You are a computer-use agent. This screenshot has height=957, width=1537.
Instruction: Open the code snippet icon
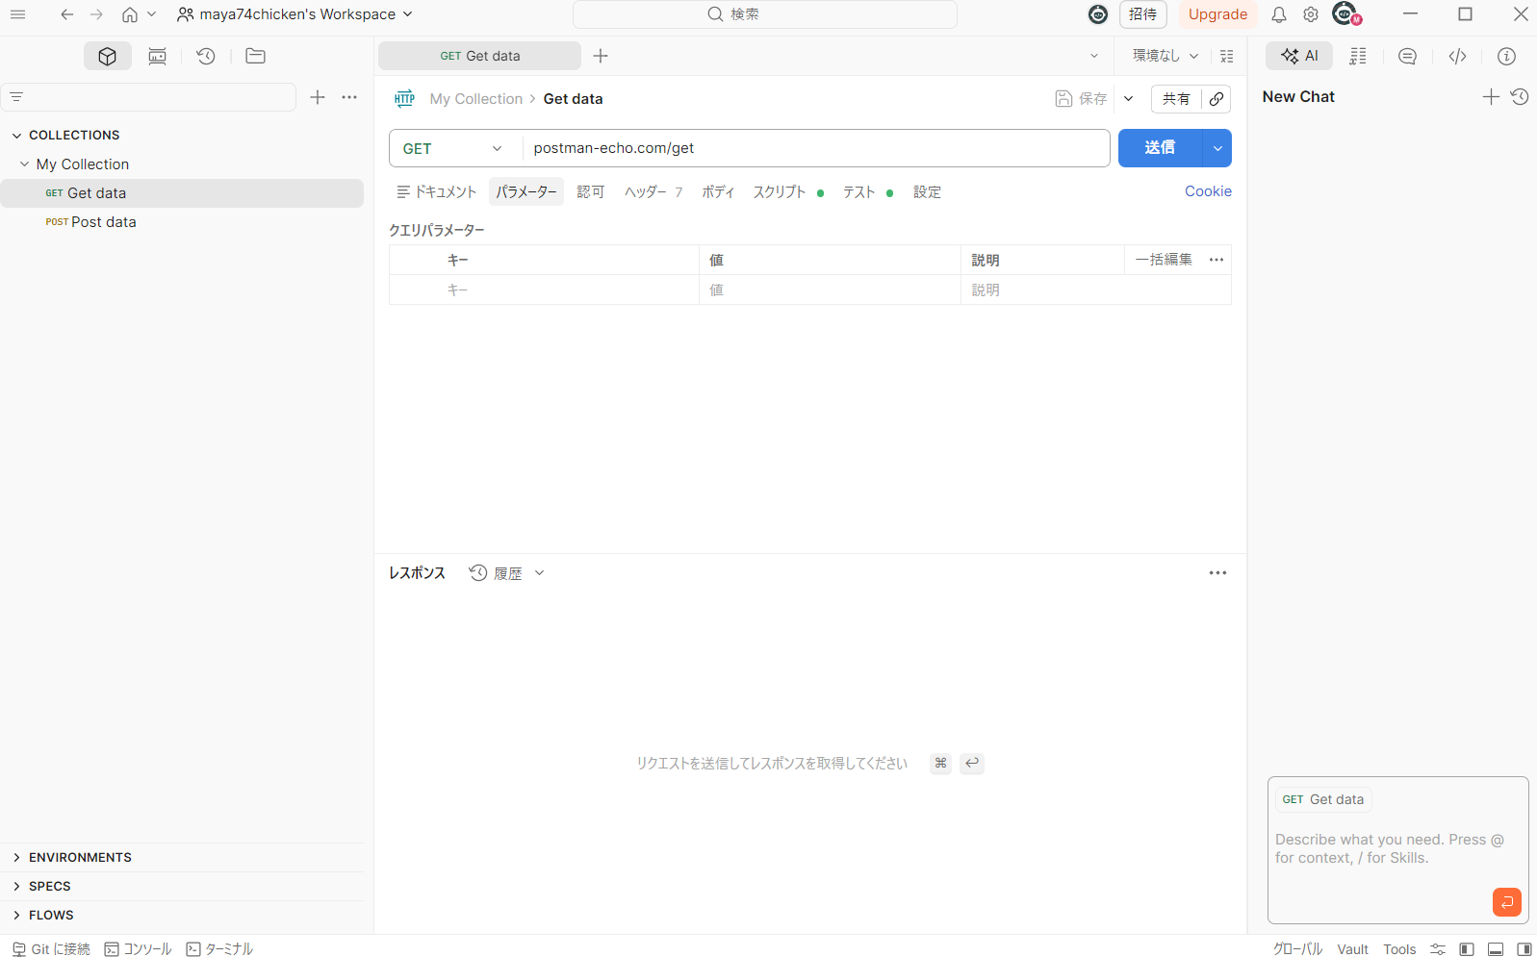[1457, 56]
